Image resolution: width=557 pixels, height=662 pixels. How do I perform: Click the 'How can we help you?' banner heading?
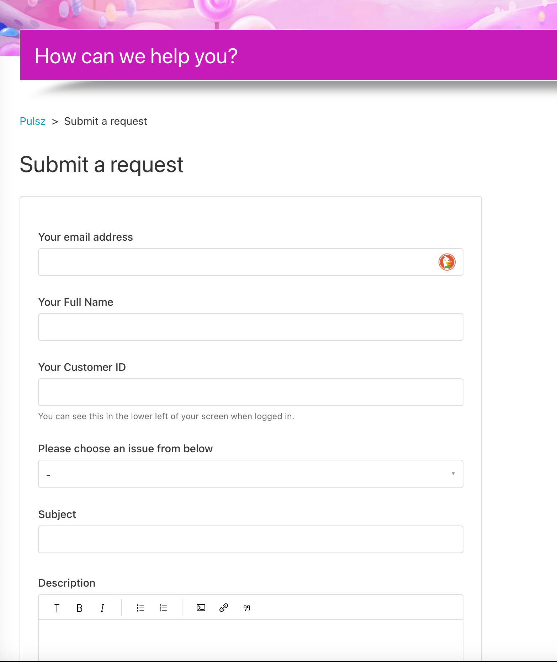click(136, 56)
